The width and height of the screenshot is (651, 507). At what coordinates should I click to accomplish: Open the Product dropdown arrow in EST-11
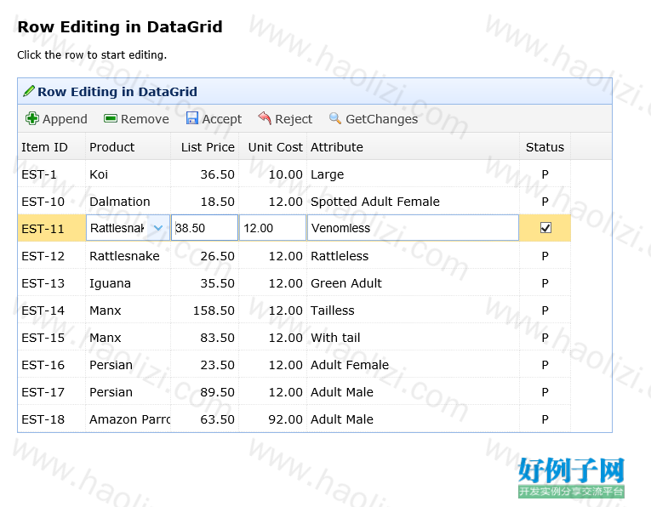157,228
